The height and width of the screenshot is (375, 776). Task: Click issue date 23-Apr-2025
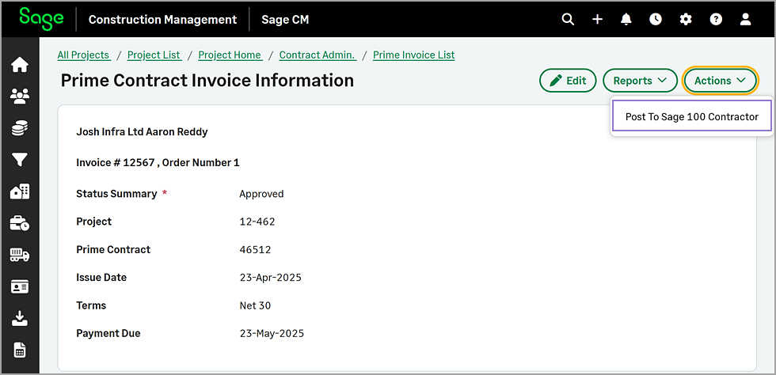(270, 278)
